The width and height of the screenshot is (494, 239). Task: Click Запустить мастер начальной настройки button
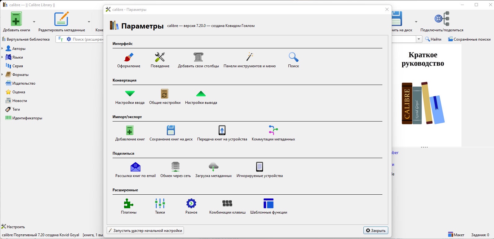click(x=145, y=231)
